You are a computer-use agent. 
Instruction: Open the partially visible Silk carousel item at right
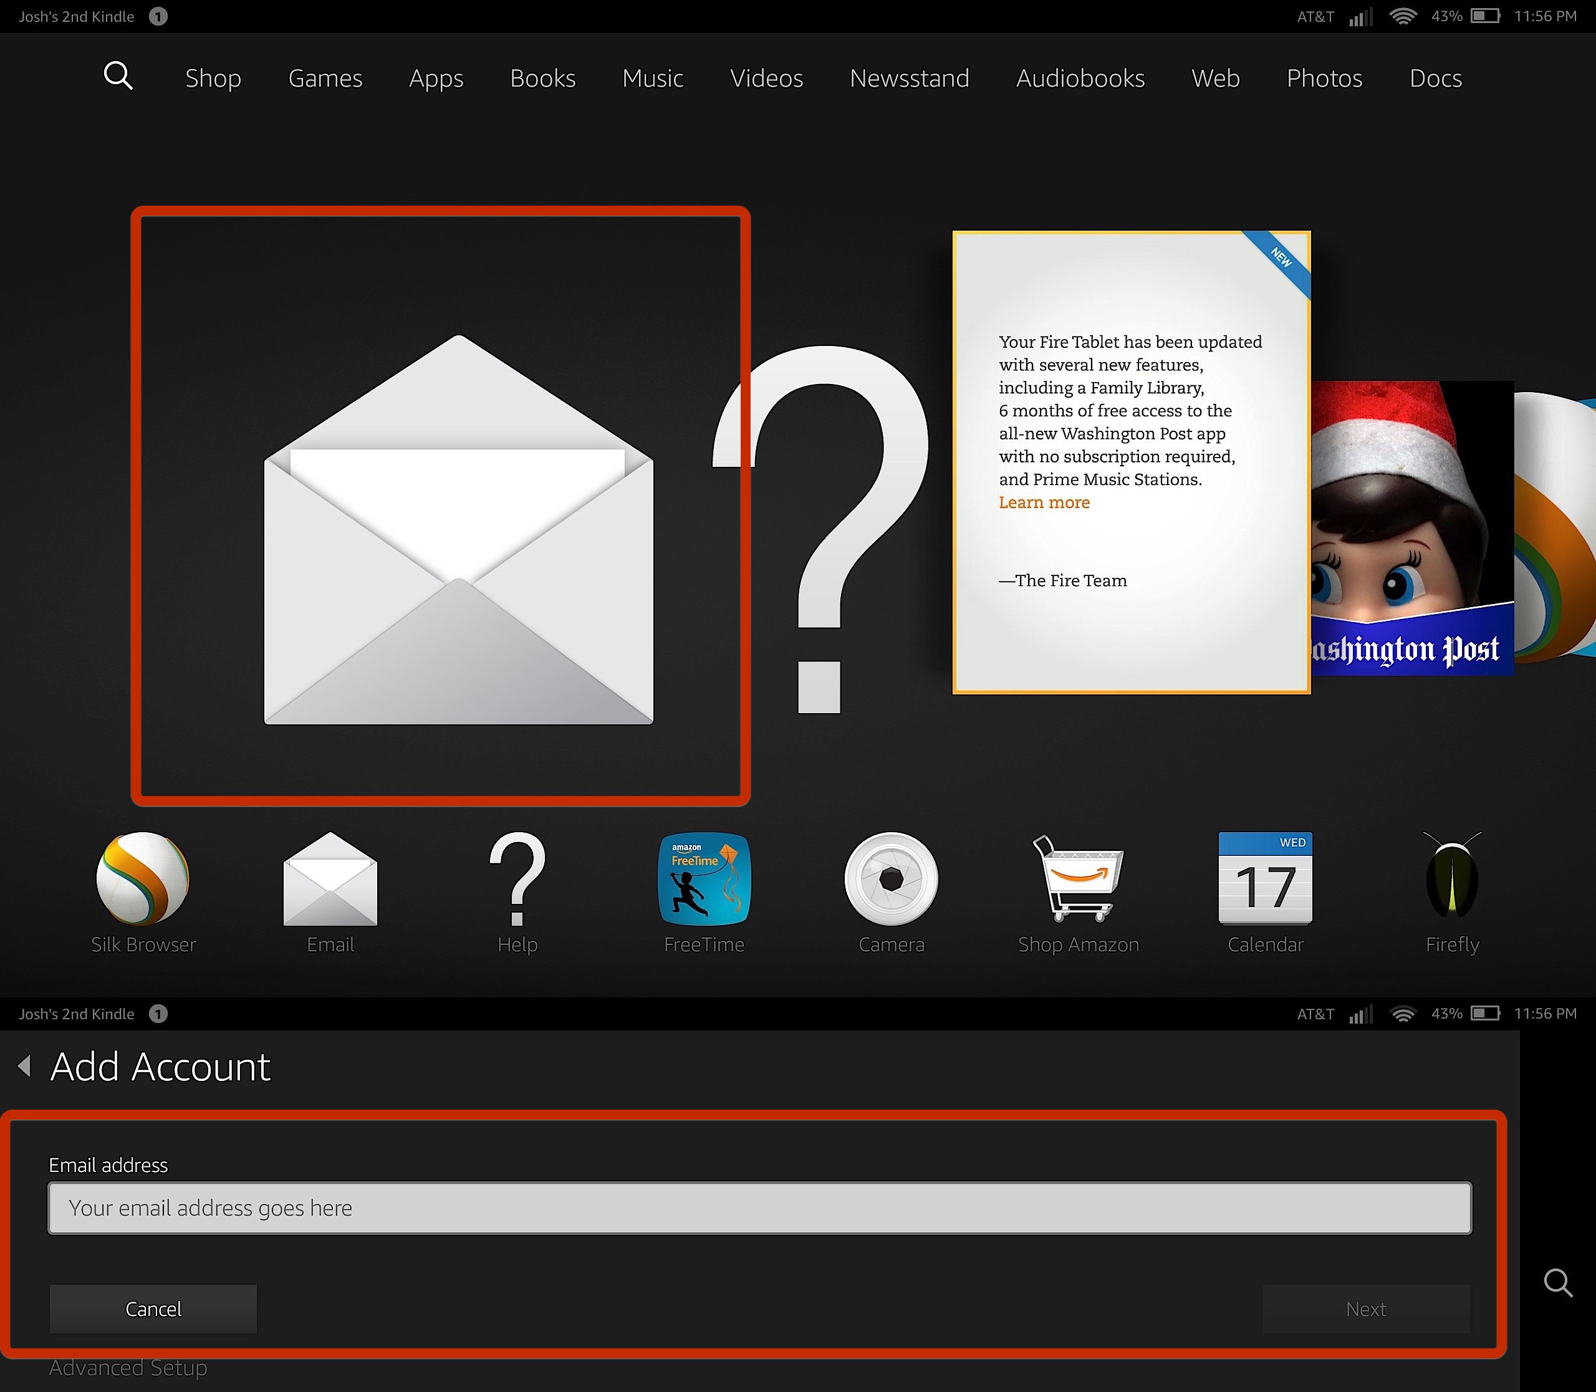pyautogui.click(x=1555, y=528)
